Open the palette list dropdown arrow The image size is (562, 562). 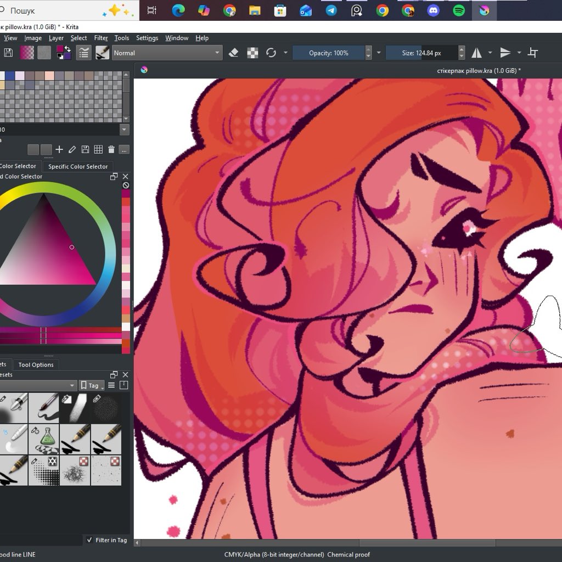(x=125, y=130)
